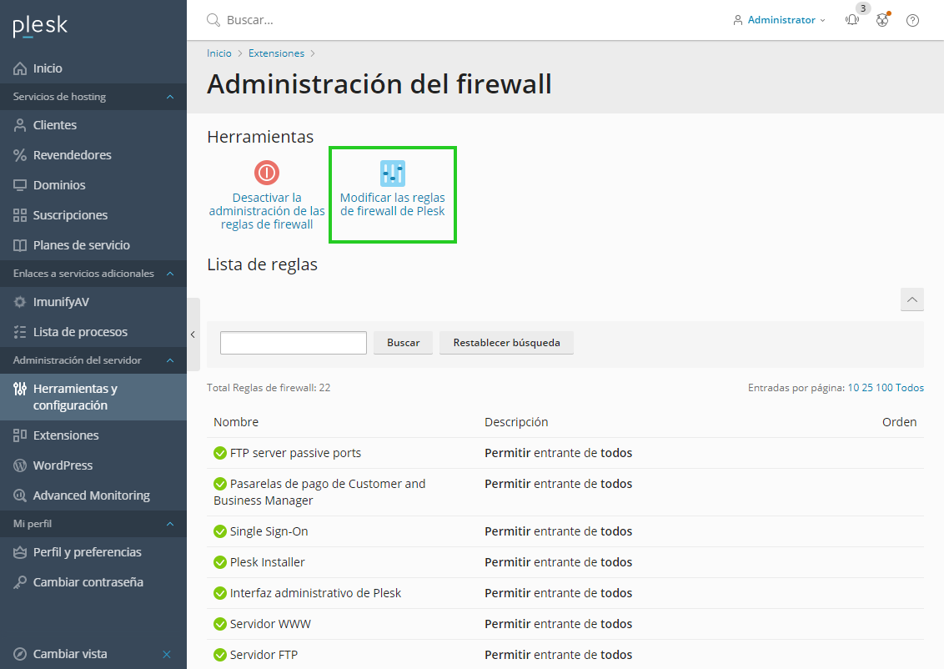The image size is (944, 669).
Task: Click Restablecer búsqueda button
Action: (506, 343)
